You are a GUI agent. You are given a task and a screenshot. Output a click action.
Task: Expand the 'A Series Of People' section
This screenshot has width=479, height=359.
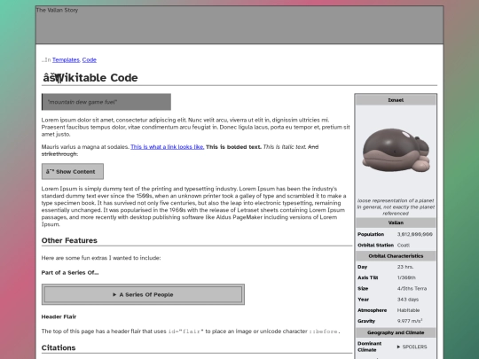tap(143, 294)
